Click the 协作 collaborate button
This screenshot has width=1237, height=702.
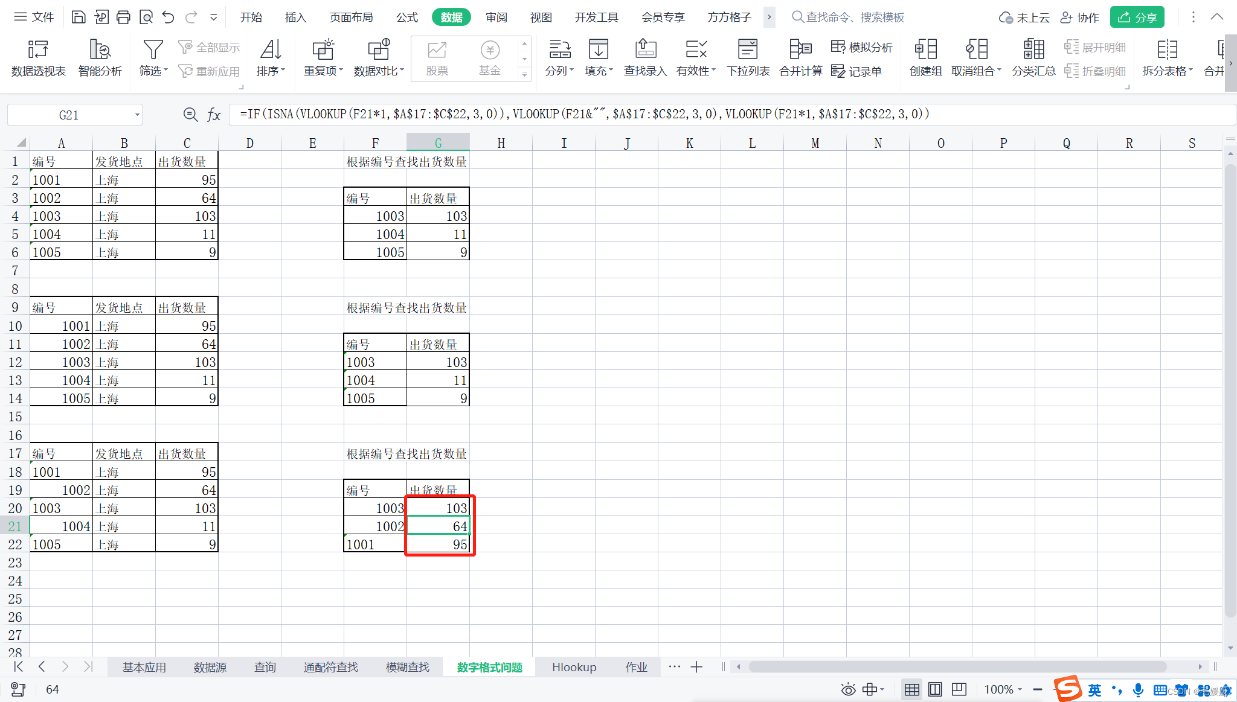(x=1080, y=18)
